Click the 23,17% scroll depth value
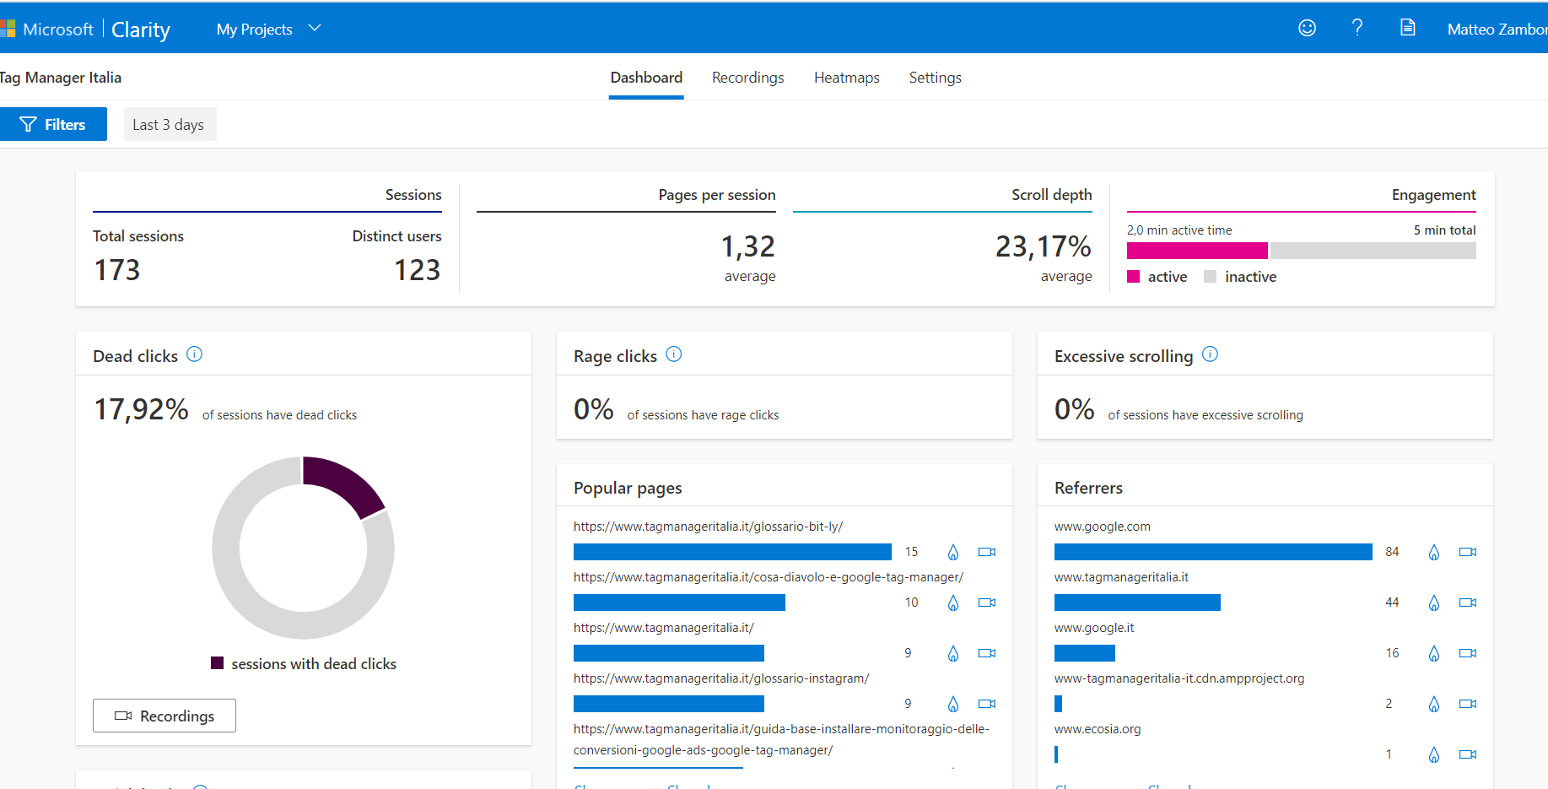This screenshot has width=1548, height=789. (1044, 246)
